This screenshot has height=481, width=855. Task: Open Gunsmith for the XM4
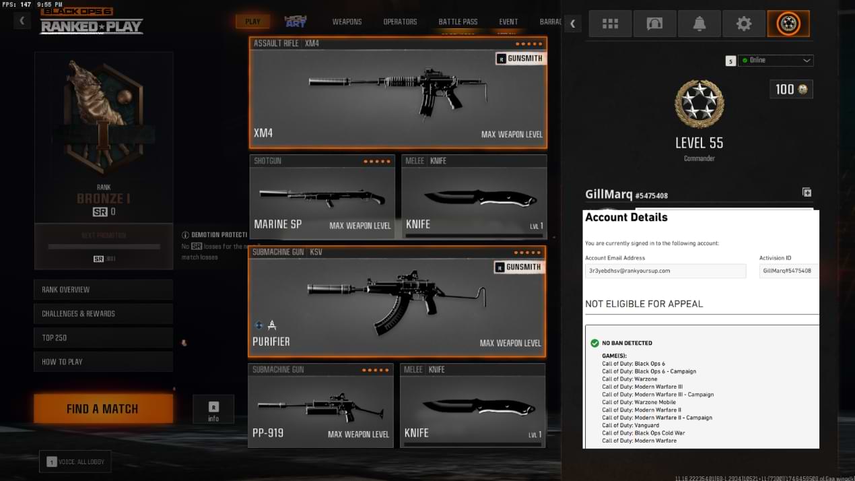coord(519,59)
